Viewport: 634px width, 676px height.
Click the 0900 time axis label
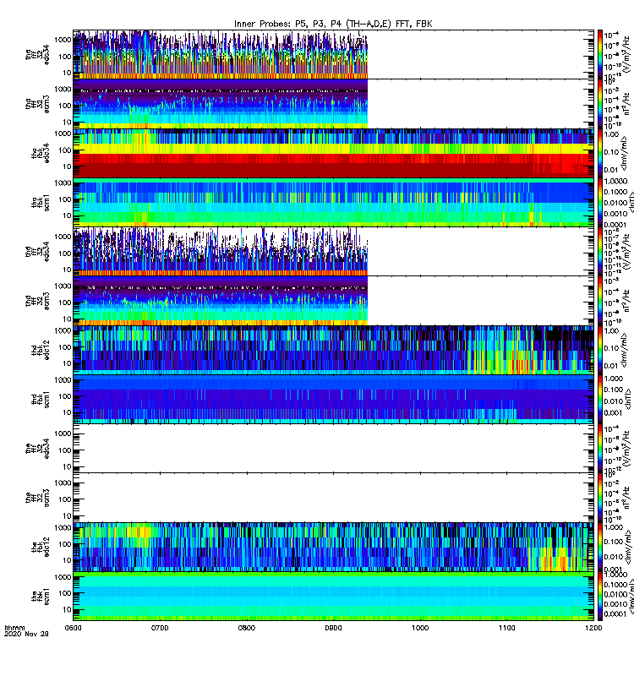(333, 628)
